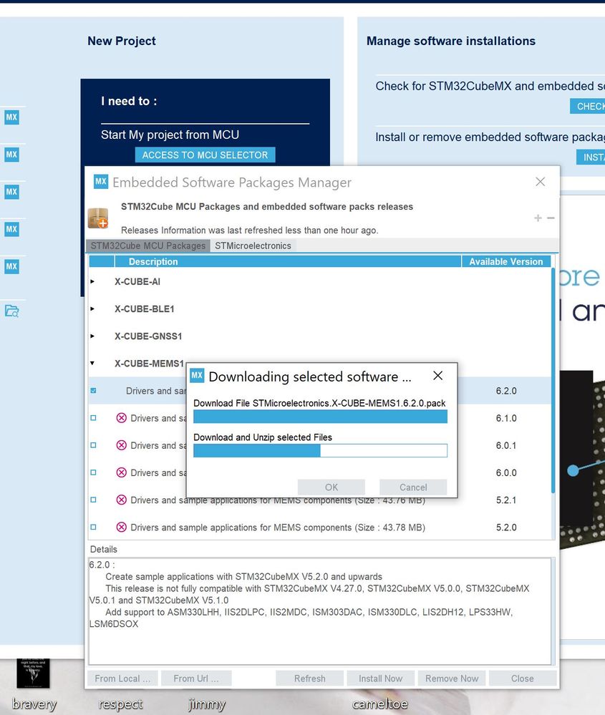Click the From Local ... button

tap(122, 678)
